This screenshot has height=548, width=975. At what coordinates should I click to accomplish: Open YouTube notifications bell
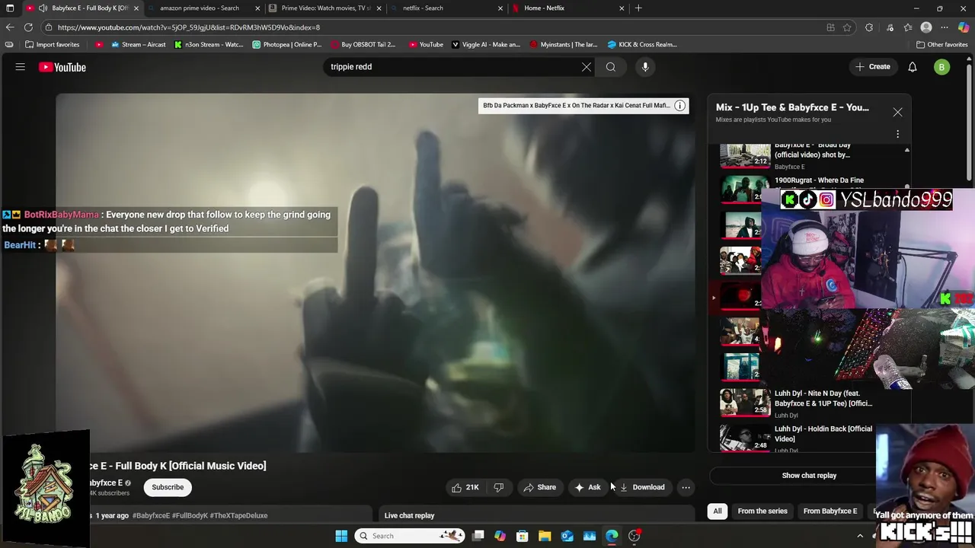coord(913,67)
